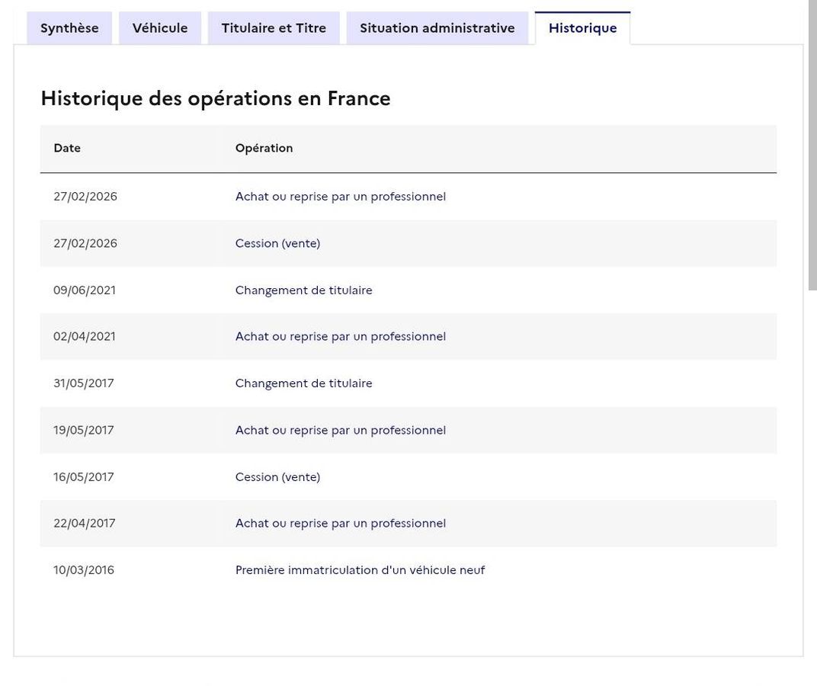Click the date cell 09/06/2021
The width and height of the screenshot is (817, 686).
click(85, 290)
